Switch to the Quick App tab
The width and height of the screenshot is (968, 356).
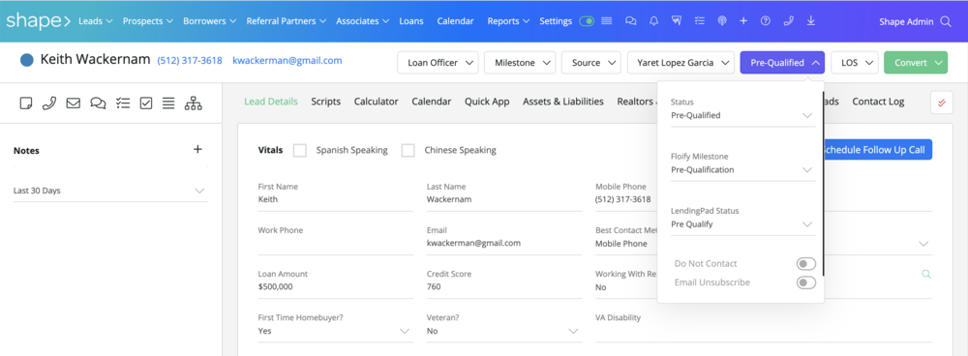click(x=487, y=102)
